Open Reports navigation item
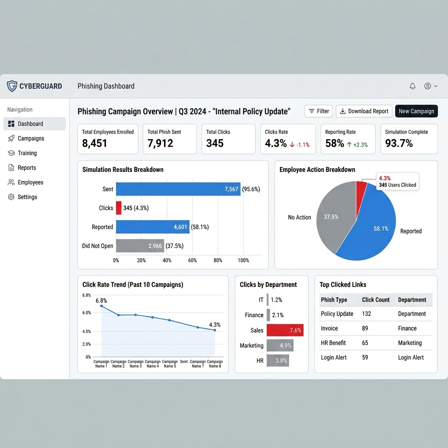The width and height of the screenshot is (448, 448). click(x=35, y=168)
